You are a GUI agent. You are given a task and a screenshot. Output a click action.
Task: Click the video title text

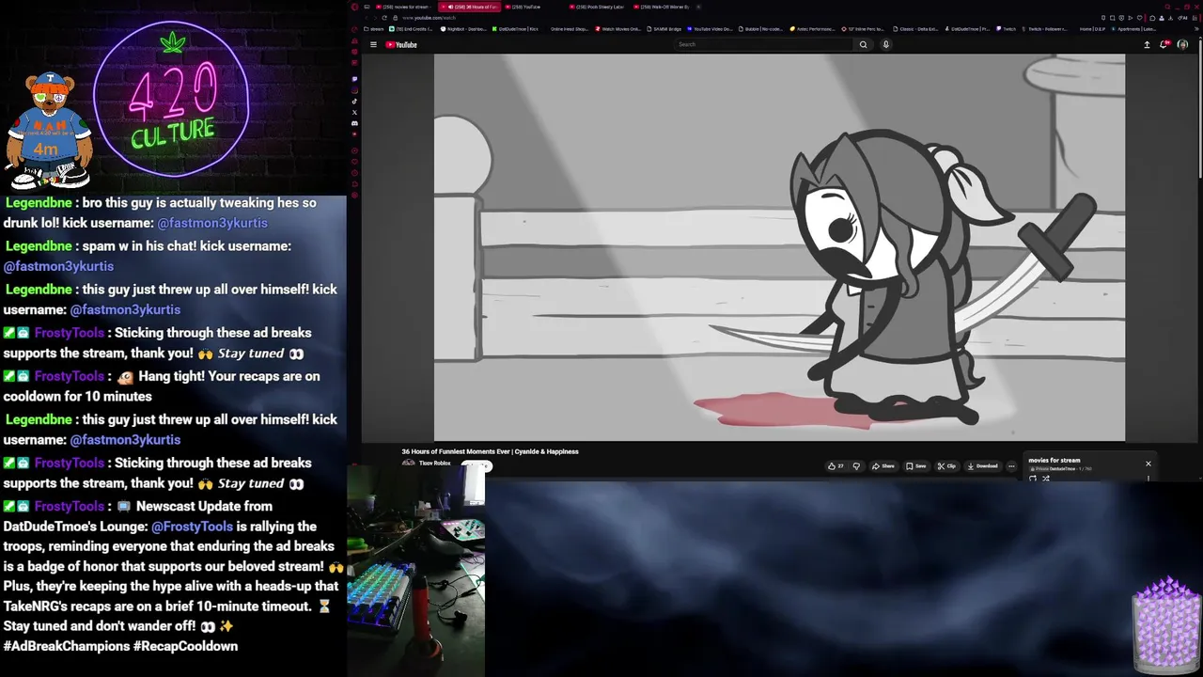490,451
